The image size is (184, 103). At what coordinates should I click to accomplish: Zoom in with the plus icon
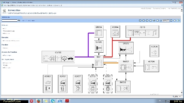tap(157, 21)
